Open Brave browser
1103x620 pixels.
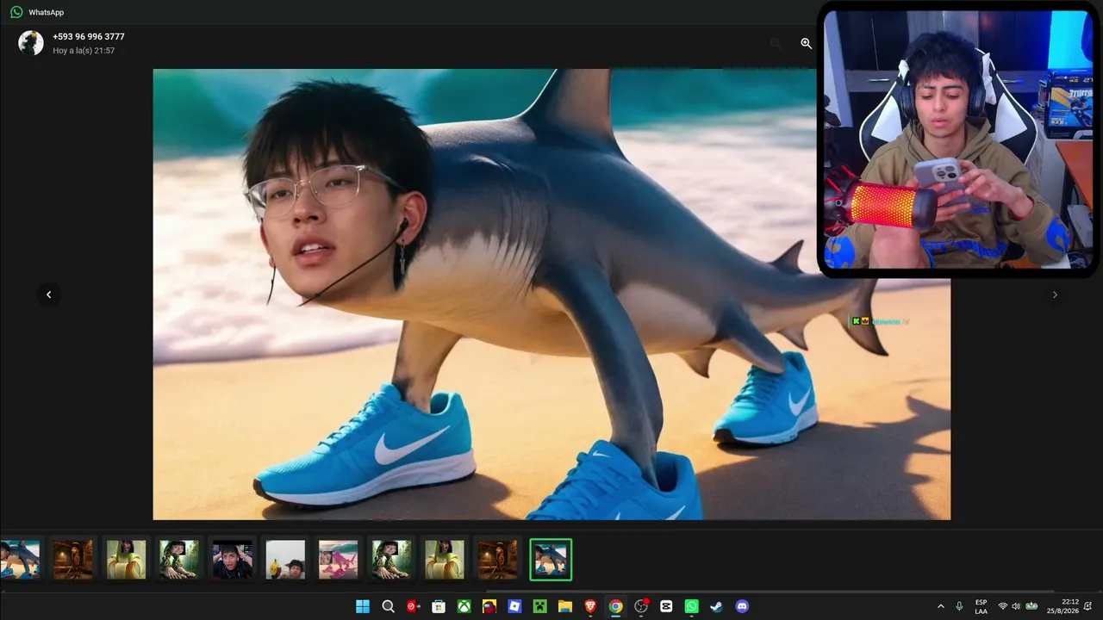(590, 606)
